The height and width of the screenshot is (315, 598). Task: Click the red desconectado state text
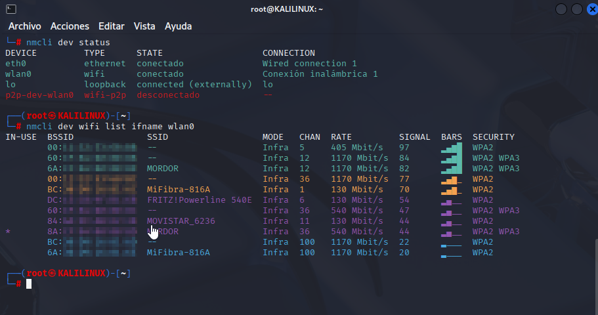[168, 95]
